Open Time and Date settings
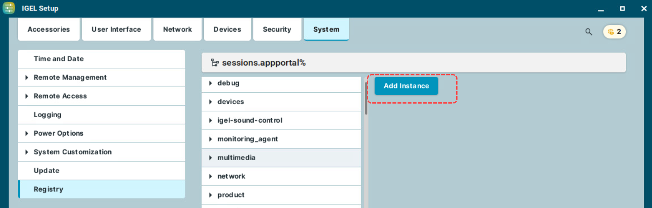The image size is (652, 208). pos(59,59)
